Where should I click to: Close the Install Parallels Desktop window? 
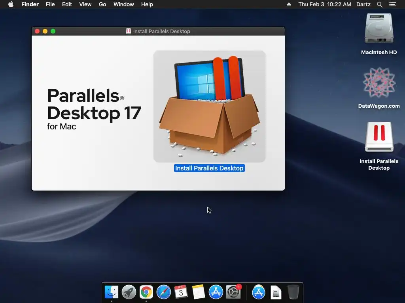pos(37,31)
